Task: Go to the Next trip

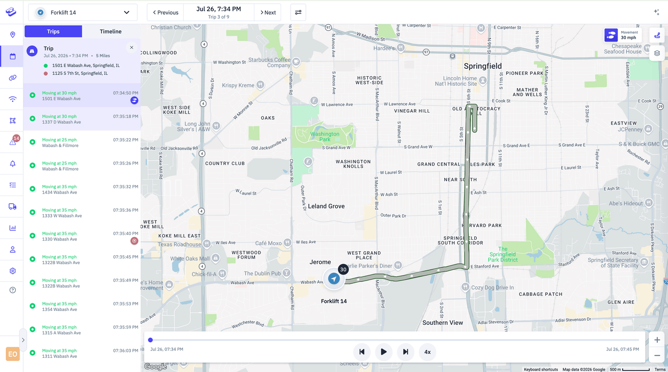Action: tap(268, 12)
